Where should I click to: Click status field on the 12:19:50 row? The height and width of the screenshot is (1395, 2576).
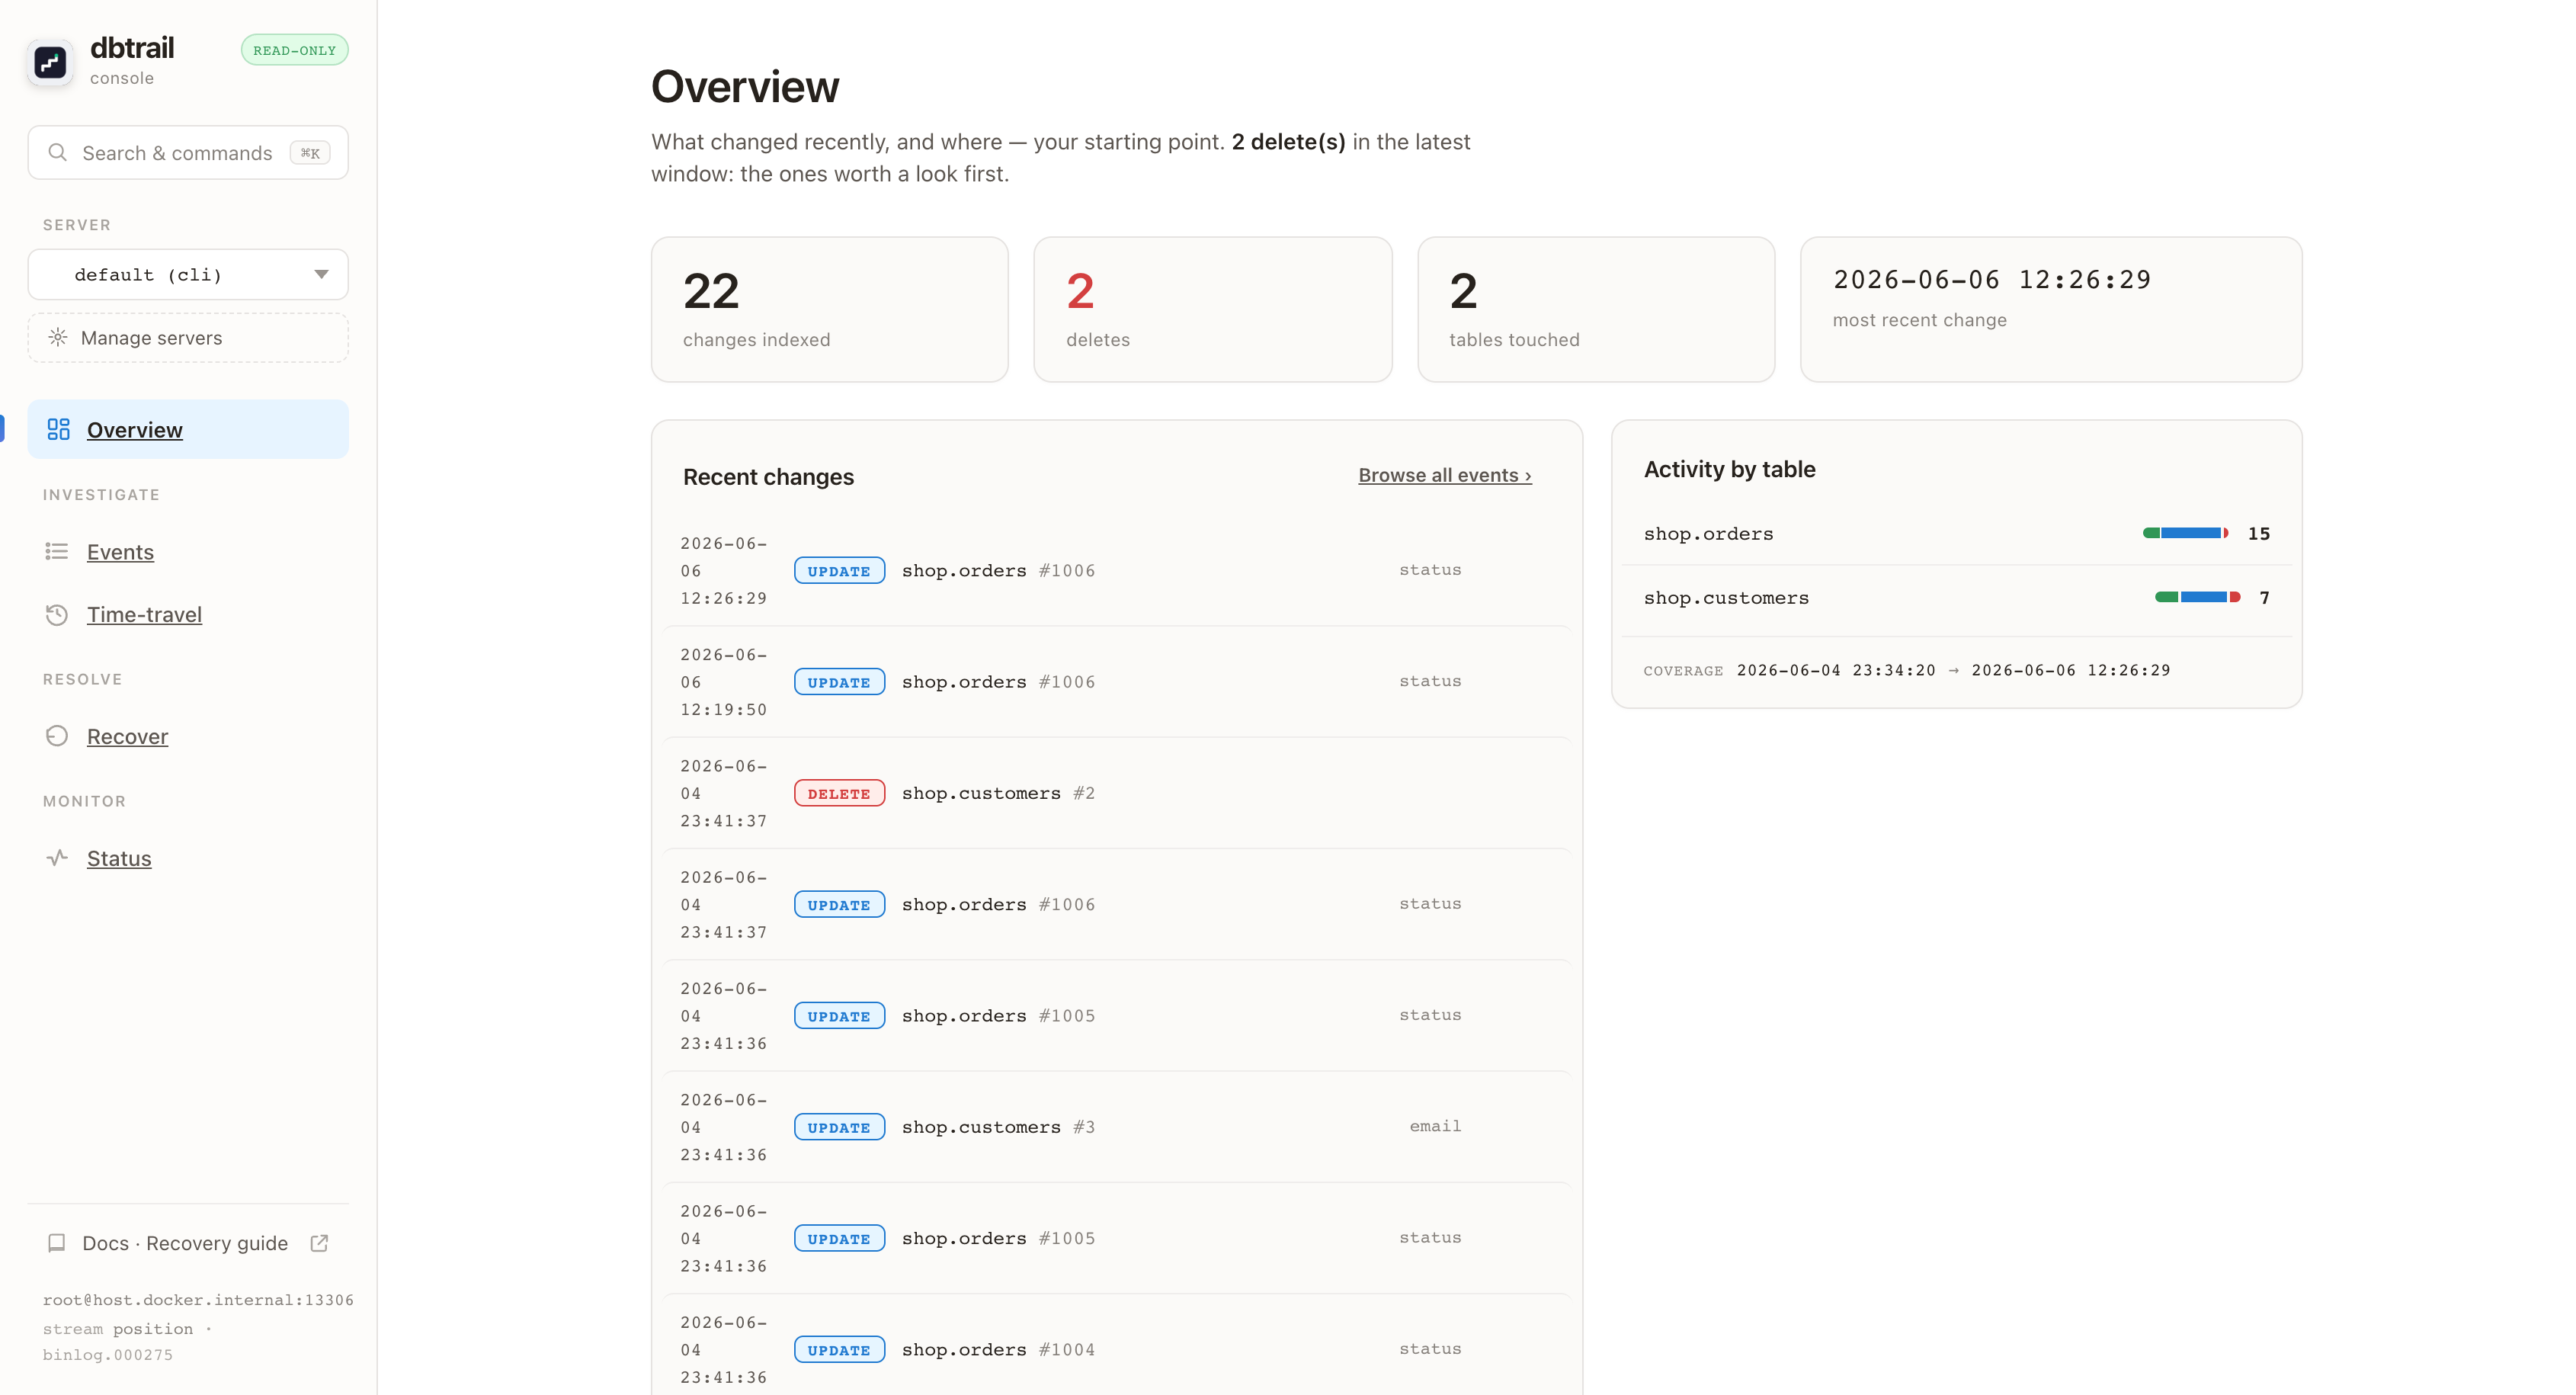coord(1430,681)
